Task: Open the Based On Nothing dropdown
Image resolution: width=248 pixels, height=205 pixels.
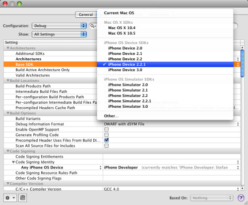Action: (212, 198)
